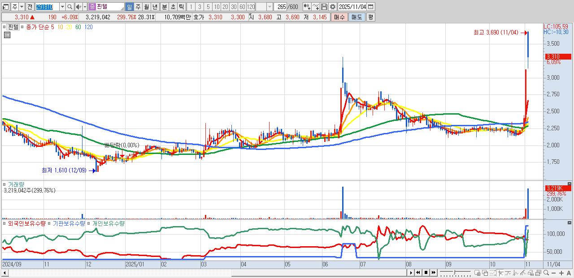Click the dotted trend-line icon
The height and width of the screenshot is (278, 574).
pos(492,273)
